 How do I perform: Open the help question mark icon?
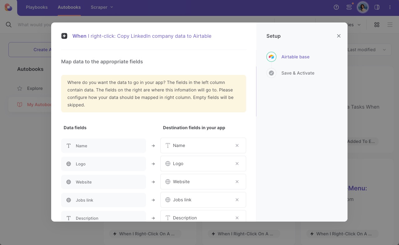tap(336, 7)
